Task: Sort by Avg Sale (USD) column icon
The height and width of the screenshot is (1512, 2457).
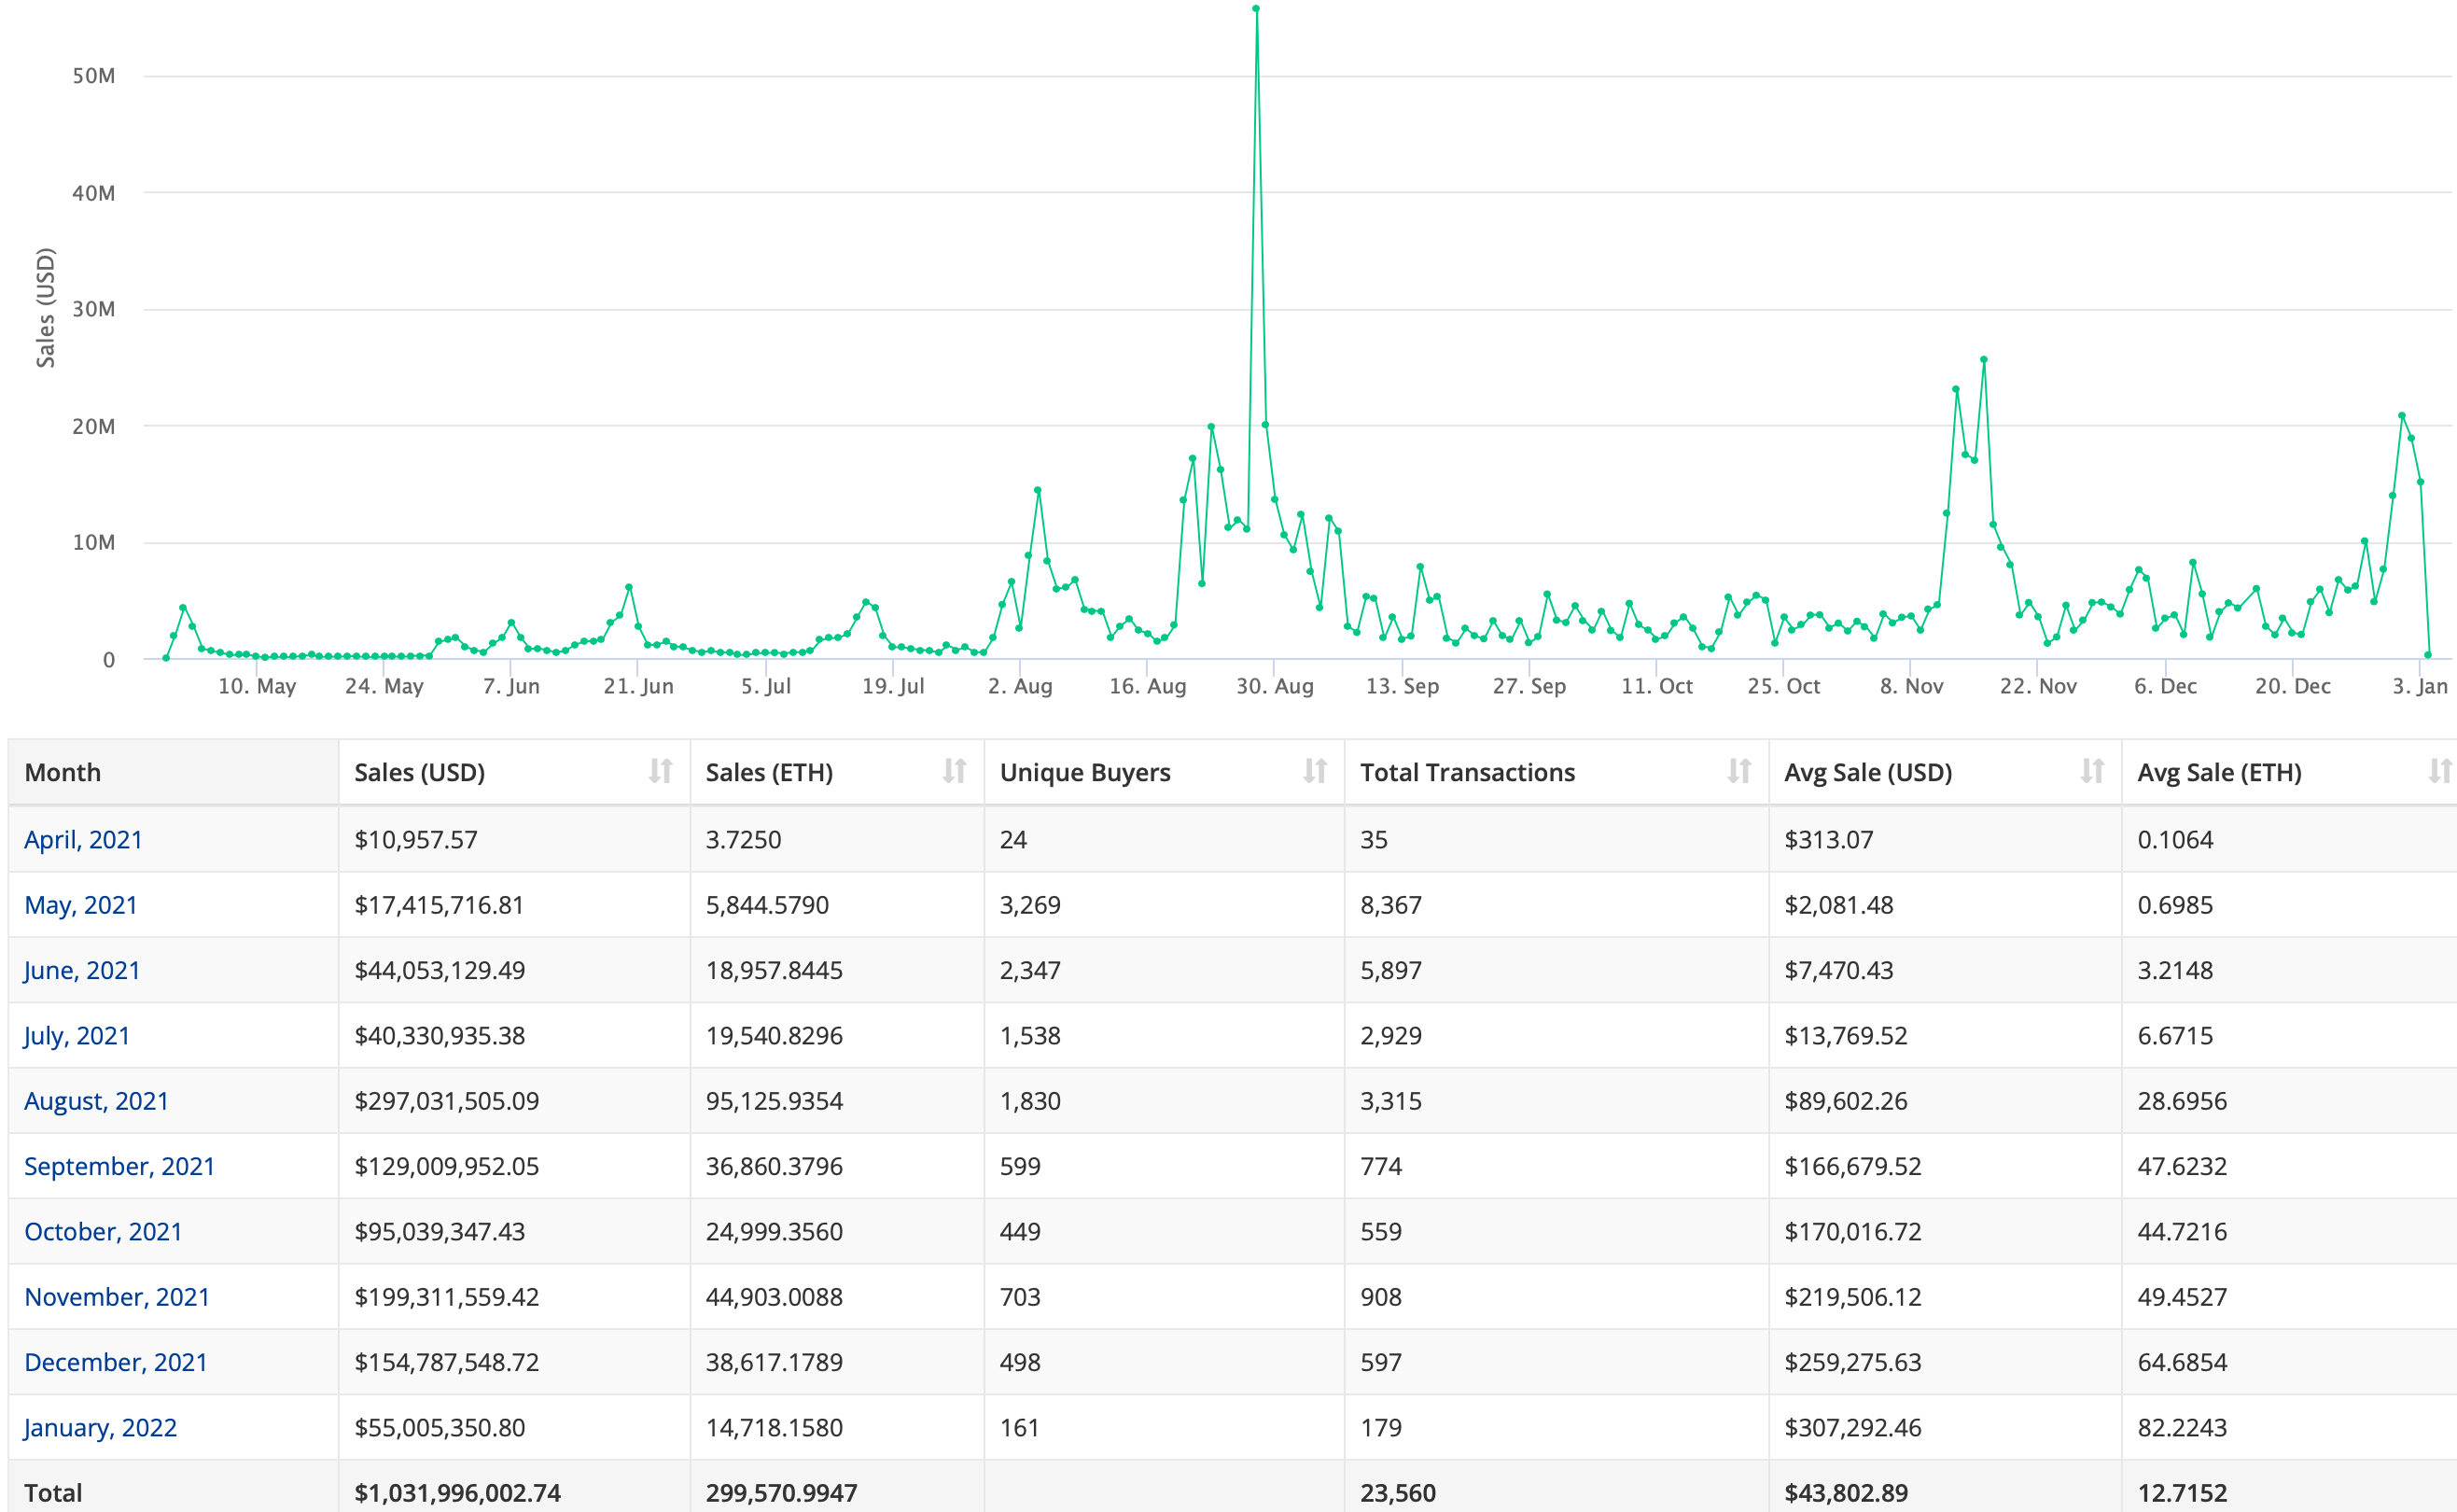Action: [x=2092, y=772]
